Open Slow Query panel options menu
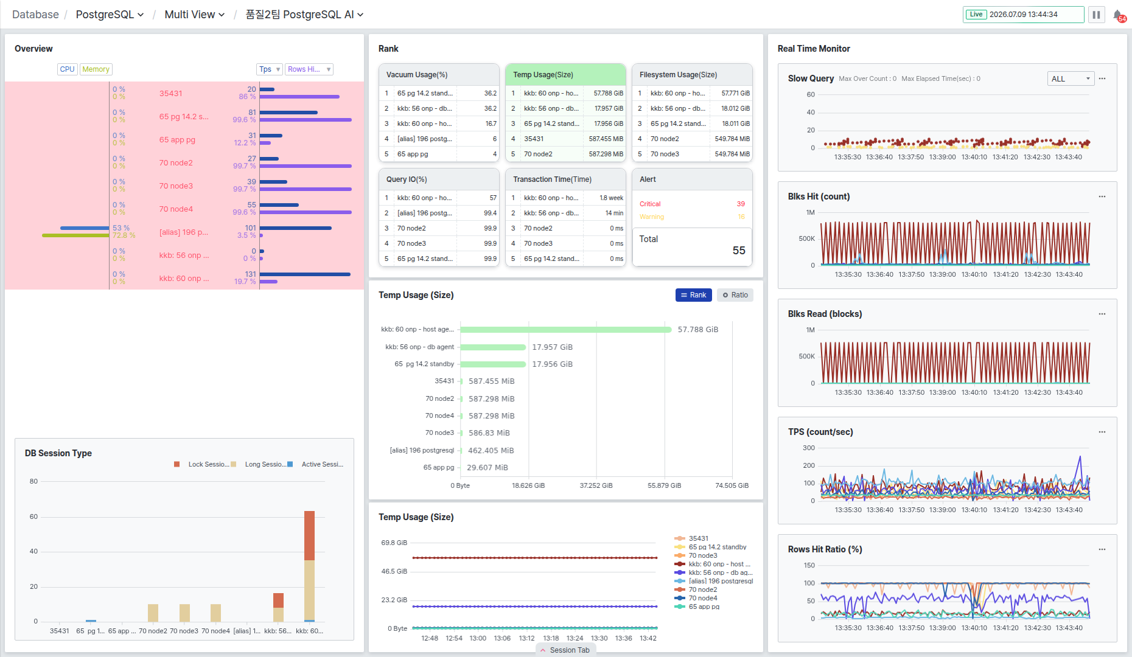The width and height of the screenshot is (1132, 657). click(x=1102, y=78)
